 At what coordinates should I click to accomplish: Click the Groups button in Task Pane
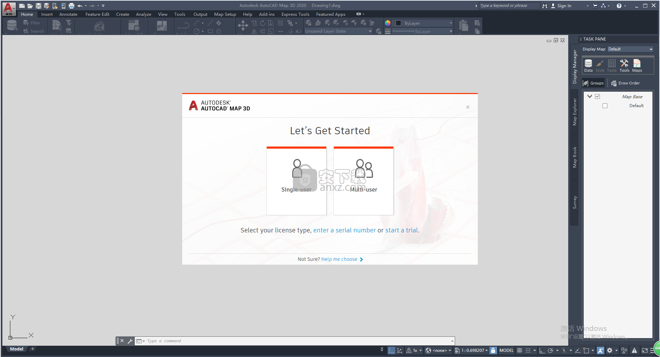click(593, 83)
